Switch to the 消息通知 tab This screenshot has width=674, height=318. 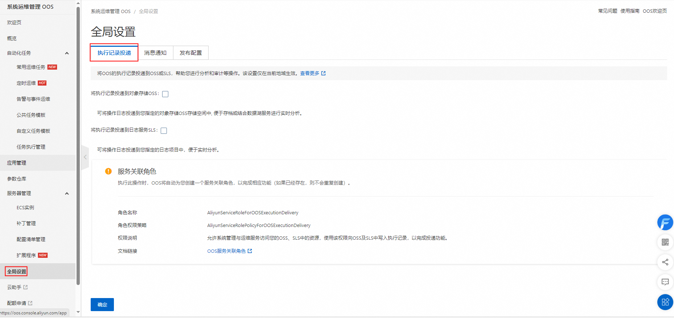pyautogui.click(x=155, y=53)
